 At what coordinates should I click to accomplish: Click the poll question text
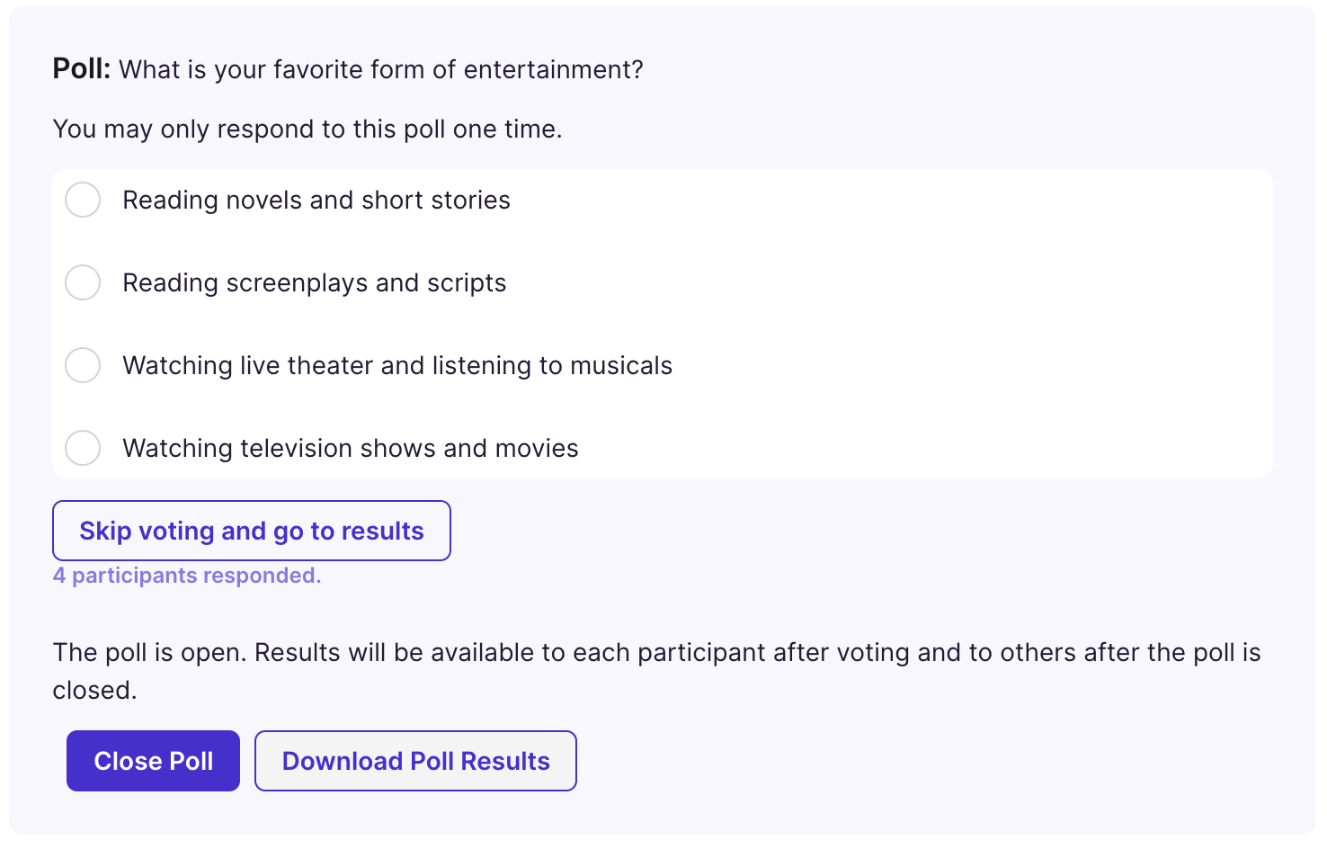[x=349, y=69]
